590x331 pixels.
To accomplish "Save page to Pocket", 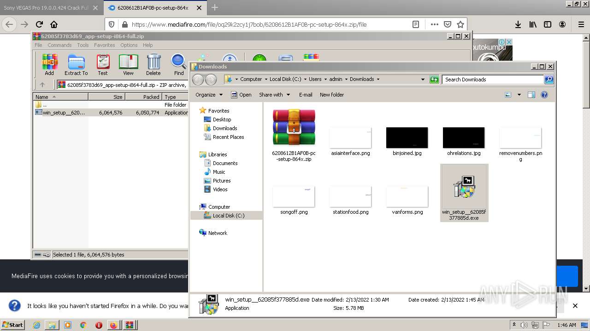I will click(448, 24).
